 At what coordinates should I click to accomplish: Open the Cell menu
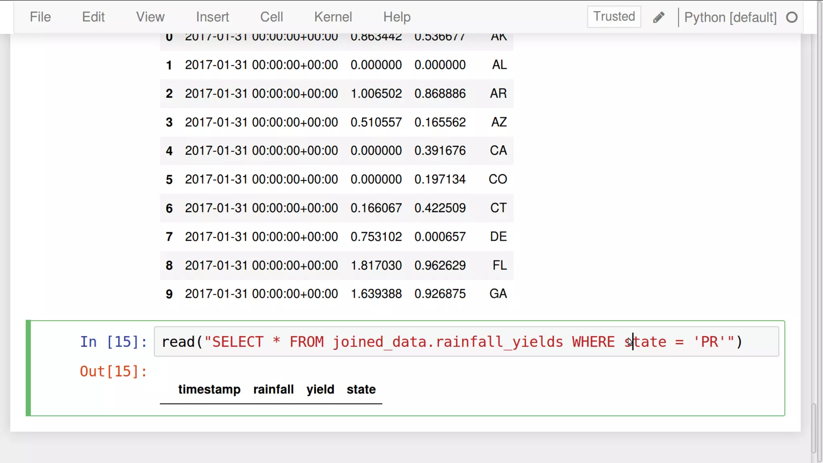271,17
